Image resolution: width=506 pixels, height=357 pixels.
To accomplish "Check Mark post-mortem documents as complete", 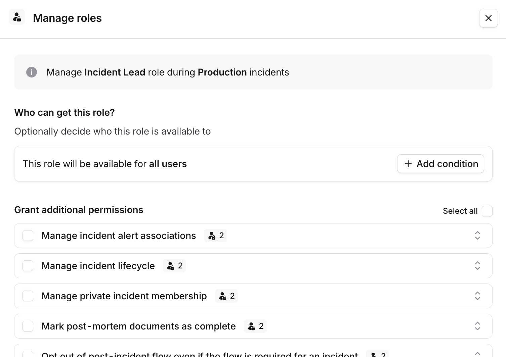I will 28,326.
